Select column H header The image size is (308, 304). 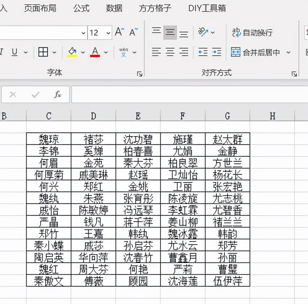[x=272, y=116]
